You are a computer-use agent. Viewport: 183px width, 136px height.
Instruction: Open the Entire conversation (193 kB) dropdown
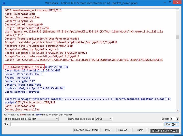31,119
